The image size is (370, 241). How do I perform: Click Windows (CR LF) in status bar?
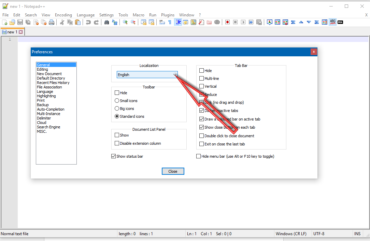pos(291,234)
